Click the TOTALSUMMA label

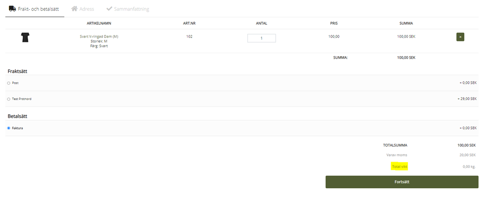[395, 145]
